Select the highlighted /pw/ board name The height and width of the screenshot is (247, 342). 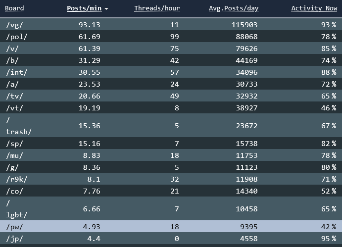[x=14, y=227]
